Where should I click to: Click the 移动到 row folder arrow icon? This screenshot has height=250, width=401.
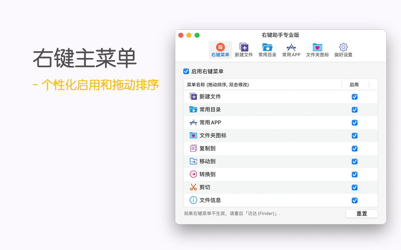tap(193, 161)
